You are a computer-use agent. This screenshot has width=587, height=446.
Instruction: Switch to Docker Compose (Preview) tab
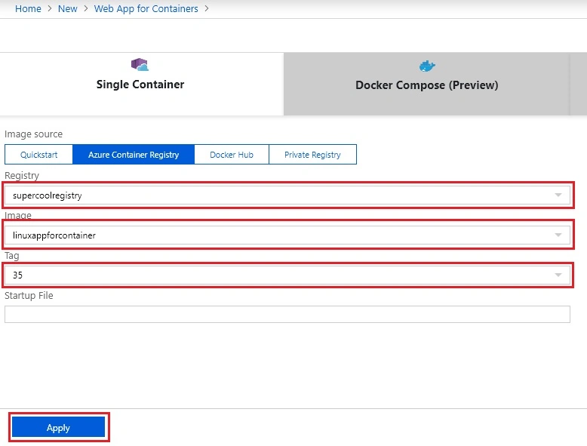click(427, 84)
